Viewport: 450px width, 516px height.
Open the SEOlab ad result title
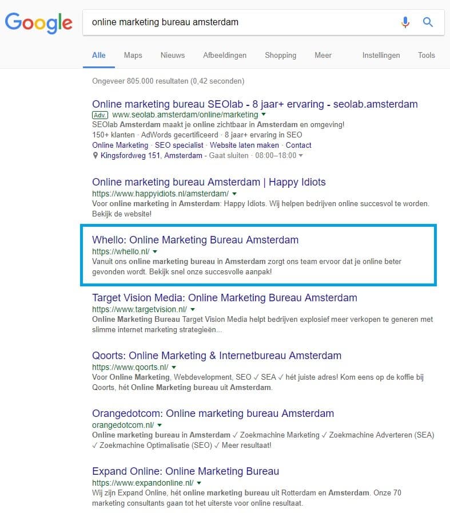(x=255, y=104)
